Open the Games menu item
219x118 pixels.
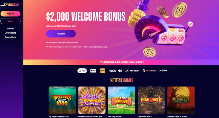tap(10, 28)
